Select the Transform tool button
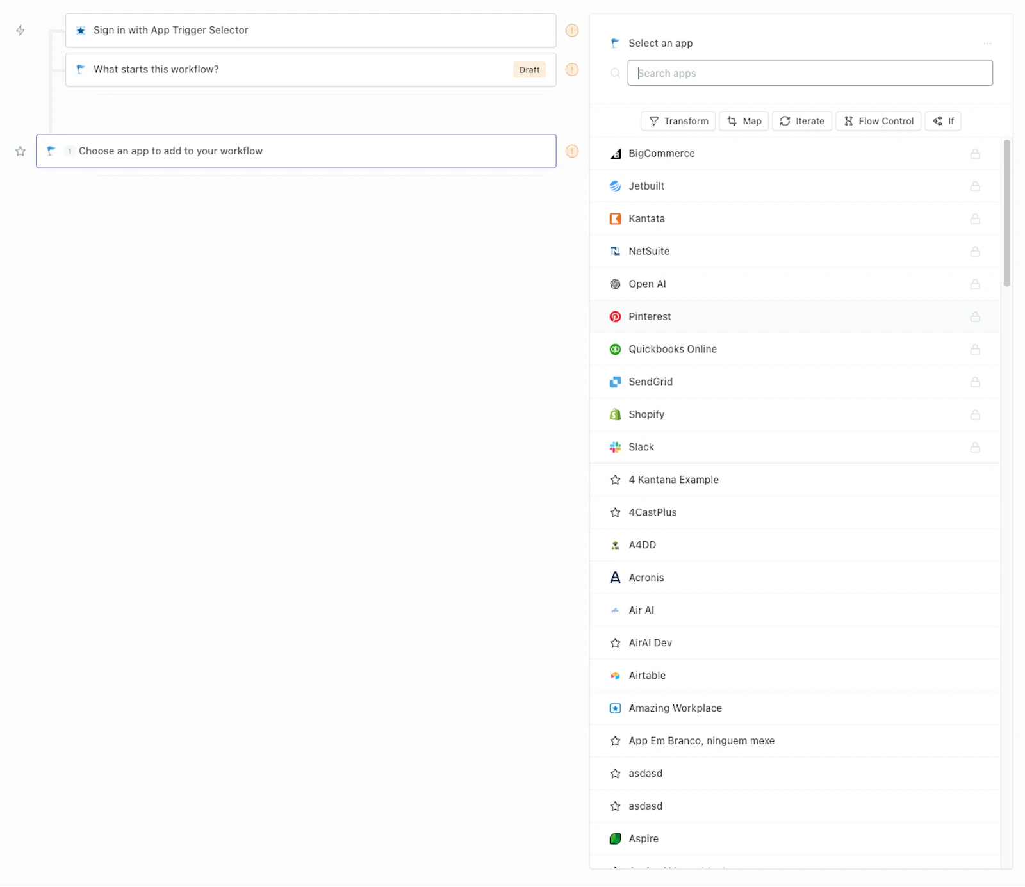This screenshot has width=1025, height=887. [x=678, y=121]
